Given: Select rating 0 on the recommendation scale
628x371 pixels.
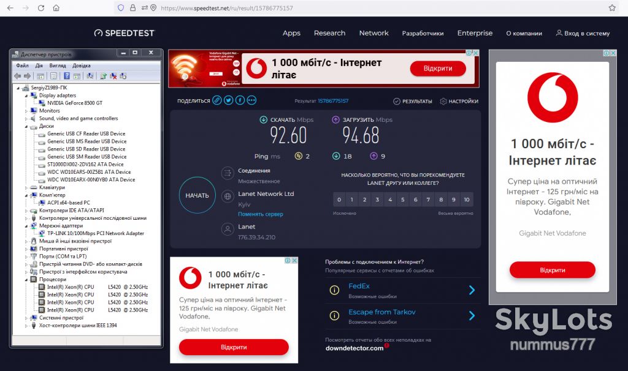Looking at the screenshot, I should [339, 200].
